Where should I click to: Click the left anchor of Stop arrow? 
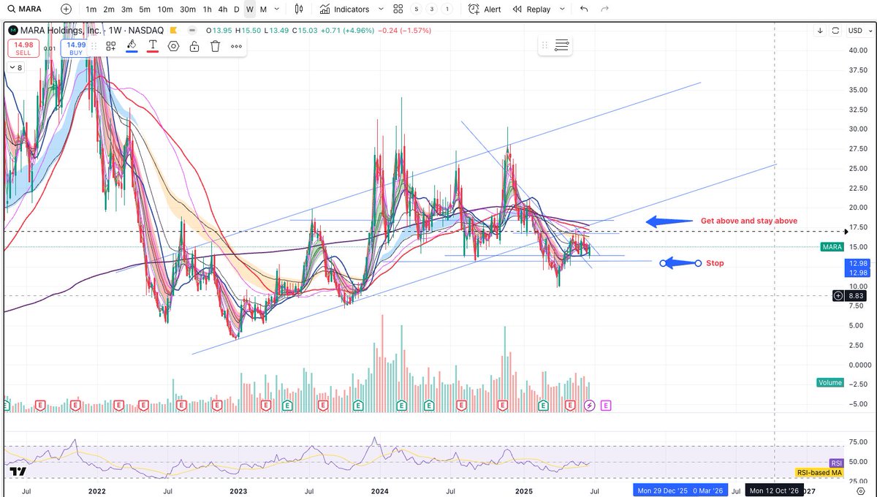[663, 263]
